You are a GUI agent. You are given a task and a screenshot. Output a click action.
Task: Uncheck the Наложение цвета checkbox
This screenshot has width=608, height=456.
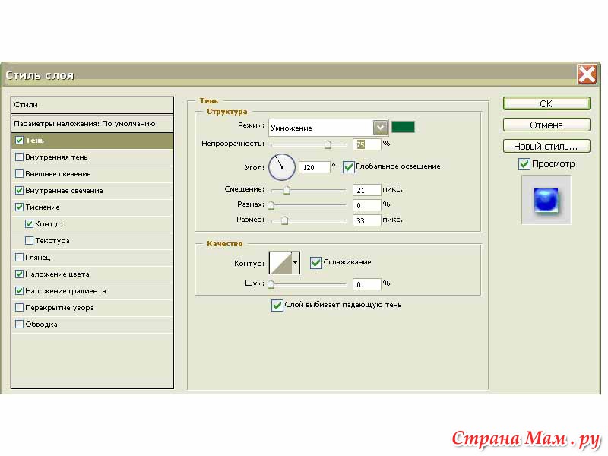(x=19, y=274)
